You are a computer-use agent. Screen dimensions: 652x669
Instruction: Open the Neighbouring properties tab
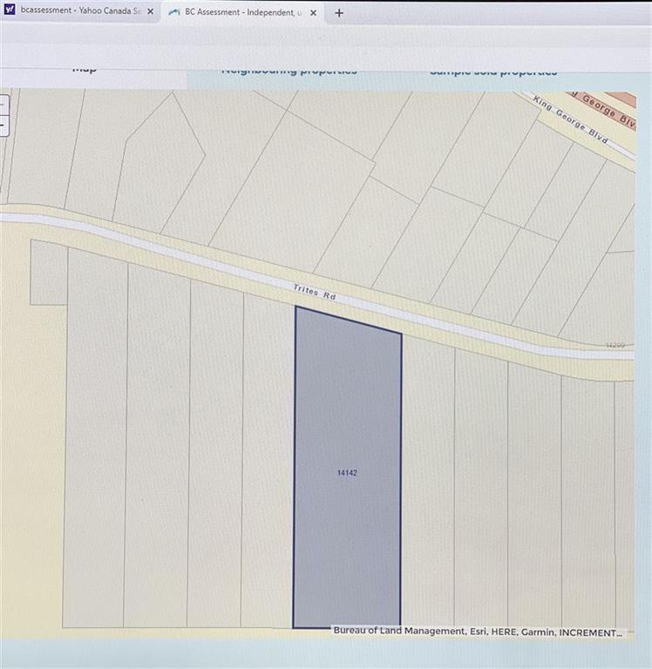coord(289,71)
